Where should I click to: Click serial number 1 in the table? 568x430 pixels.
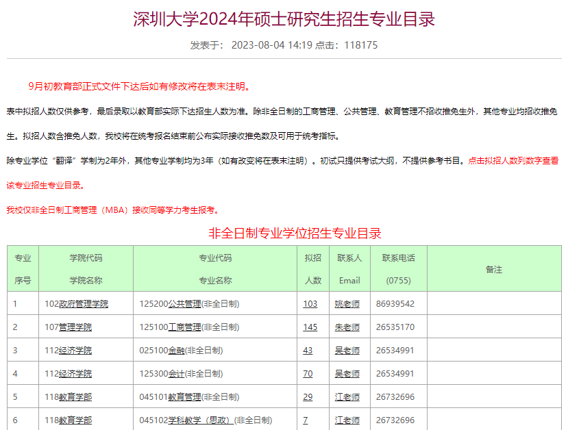15,304
